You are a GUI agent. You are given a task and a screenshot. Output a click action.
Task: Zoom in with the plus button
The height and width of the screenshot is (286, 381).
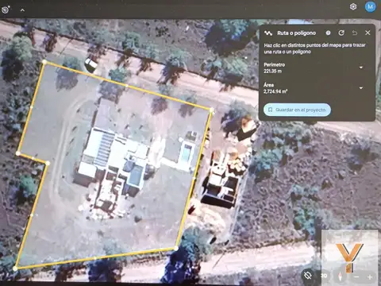pyautogui.click(x=370, y=277)
